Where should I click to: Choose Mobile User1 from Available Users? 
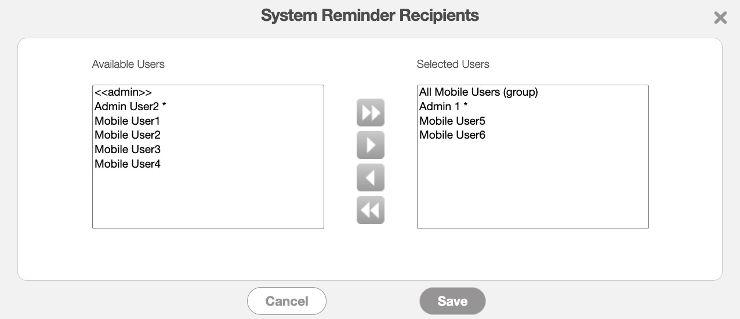coord(127,121)
